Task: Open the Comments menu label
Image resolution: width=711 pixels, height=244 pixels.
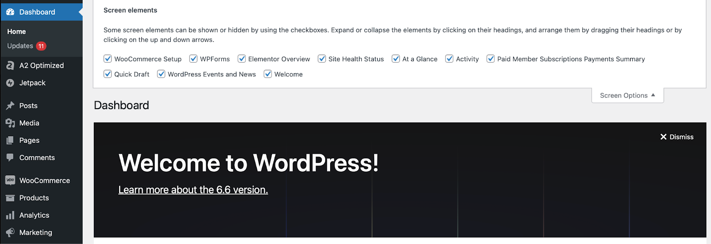Action: [37, 157]
